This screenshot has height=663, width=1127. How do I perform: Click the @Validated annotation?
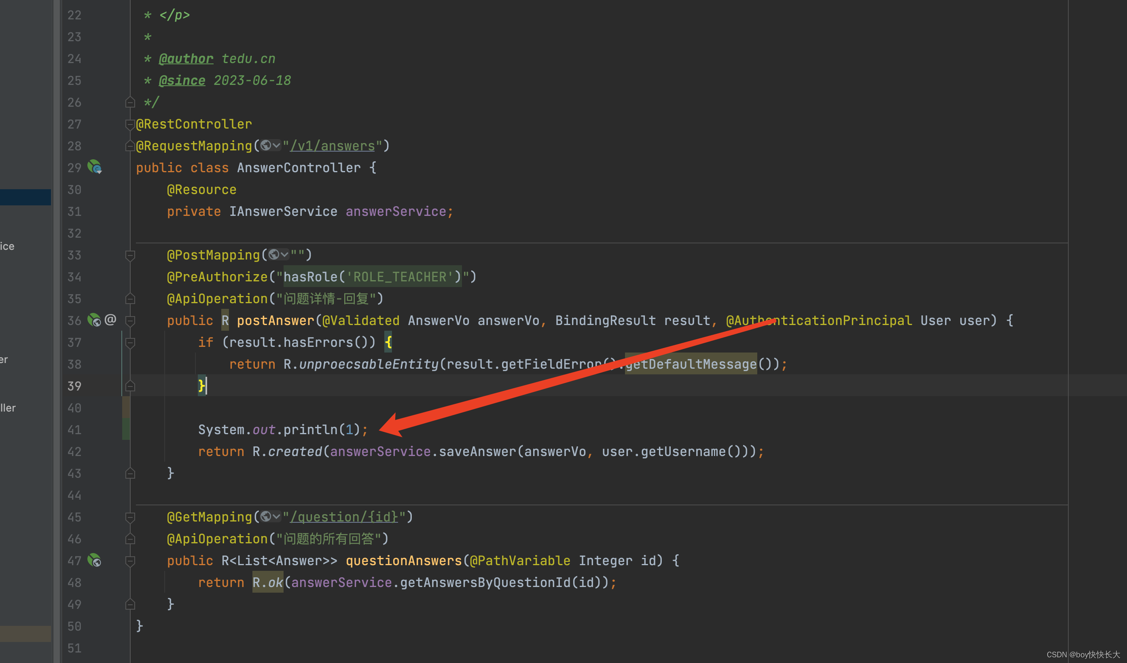coord(361,321)
